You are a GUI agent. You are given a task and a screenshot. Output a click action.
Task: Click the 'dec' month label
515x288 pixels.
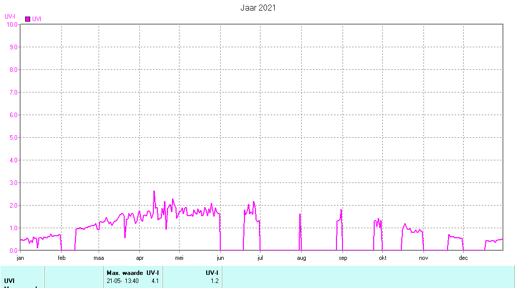tap(463, 258)
